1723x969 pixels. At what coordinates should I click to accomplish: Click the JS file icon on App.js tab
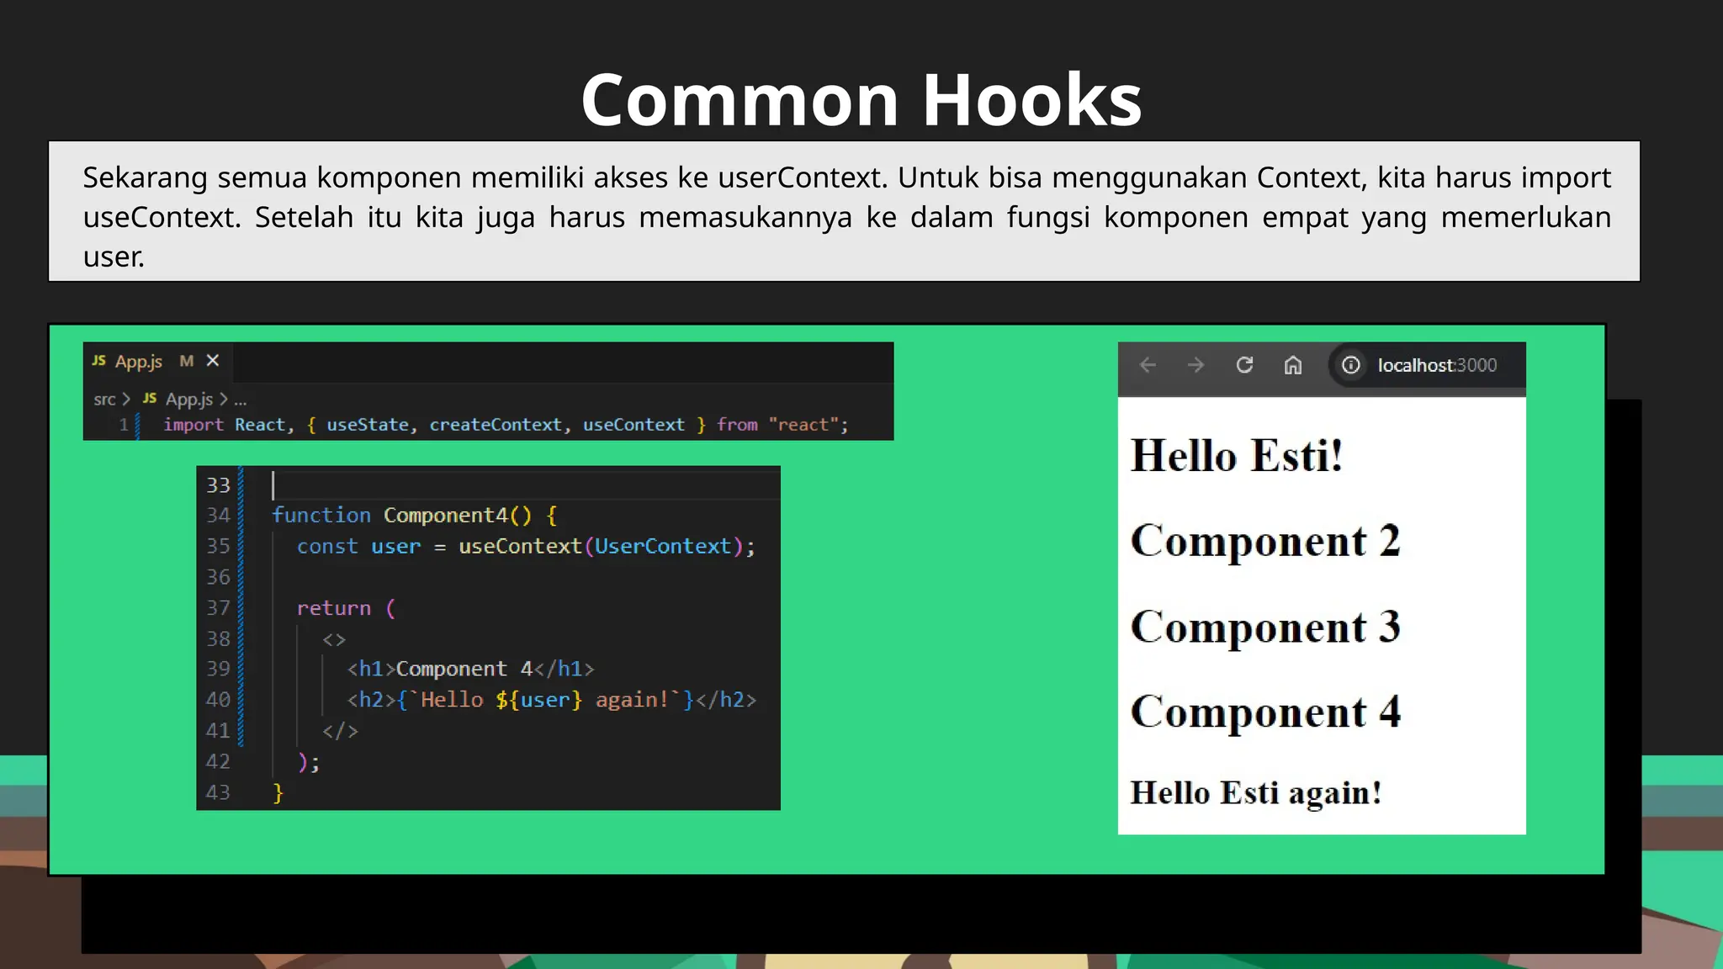[x=99, y=361]
